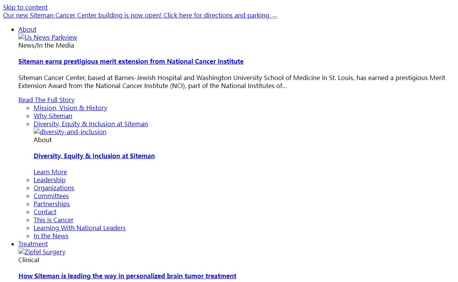The image size is (458, 282).
Task: Open Learning With National Leaders
Action: 79,228
